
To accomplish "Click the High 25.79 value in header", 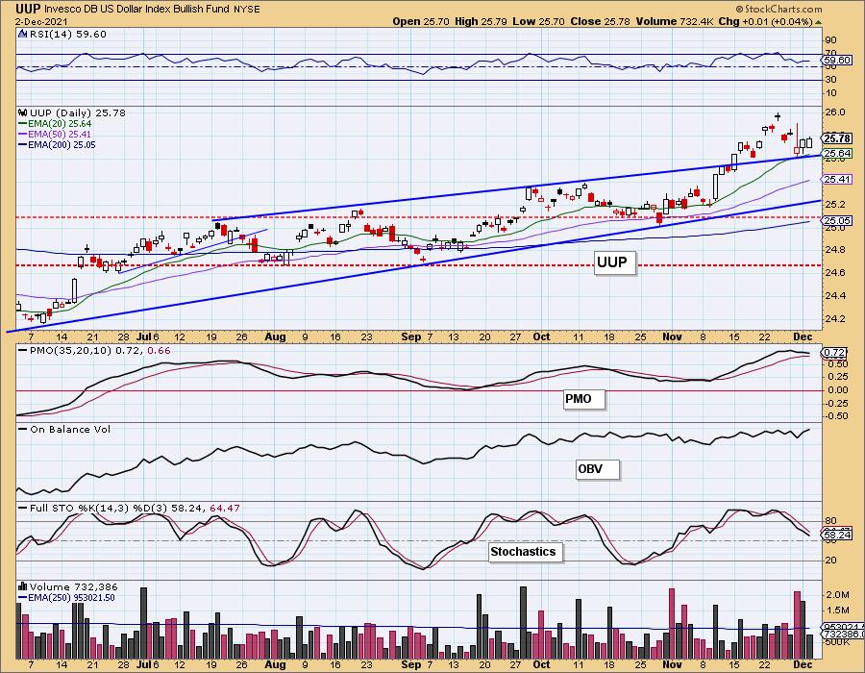I will [x=482, y=21].
